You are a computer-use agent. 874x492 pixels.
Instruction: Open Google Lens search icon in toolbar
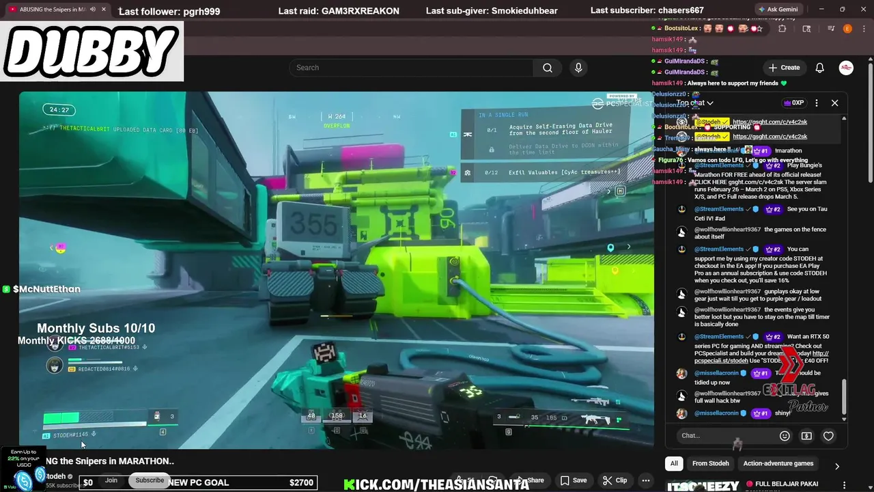(806, 29)
